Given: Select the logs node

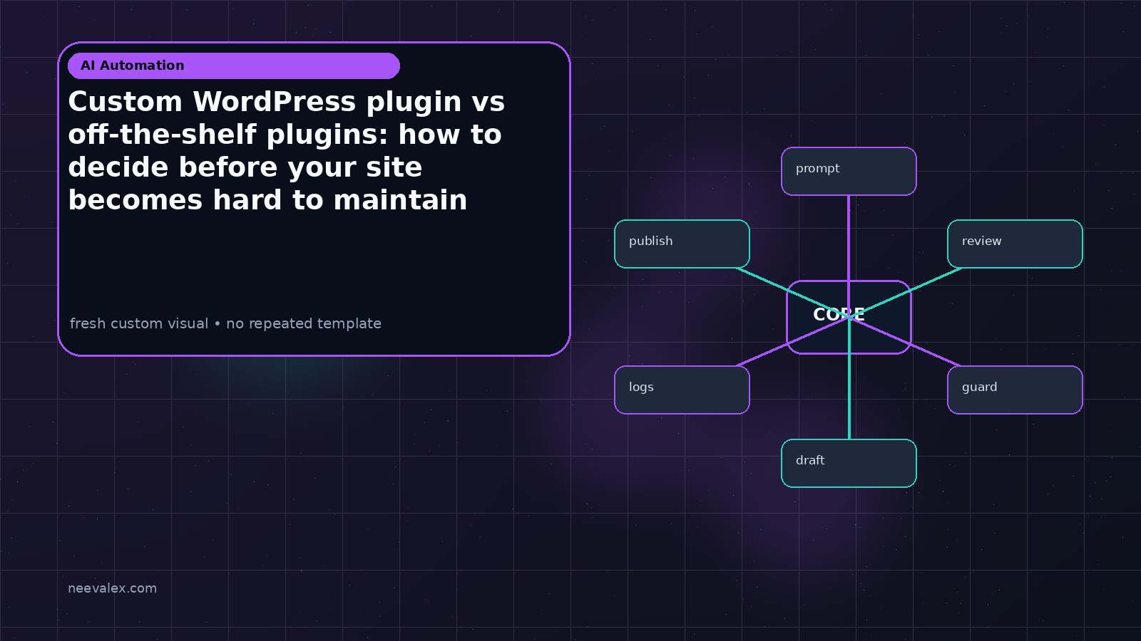Looking at the screenshot, I should click(x=682, y=390).
